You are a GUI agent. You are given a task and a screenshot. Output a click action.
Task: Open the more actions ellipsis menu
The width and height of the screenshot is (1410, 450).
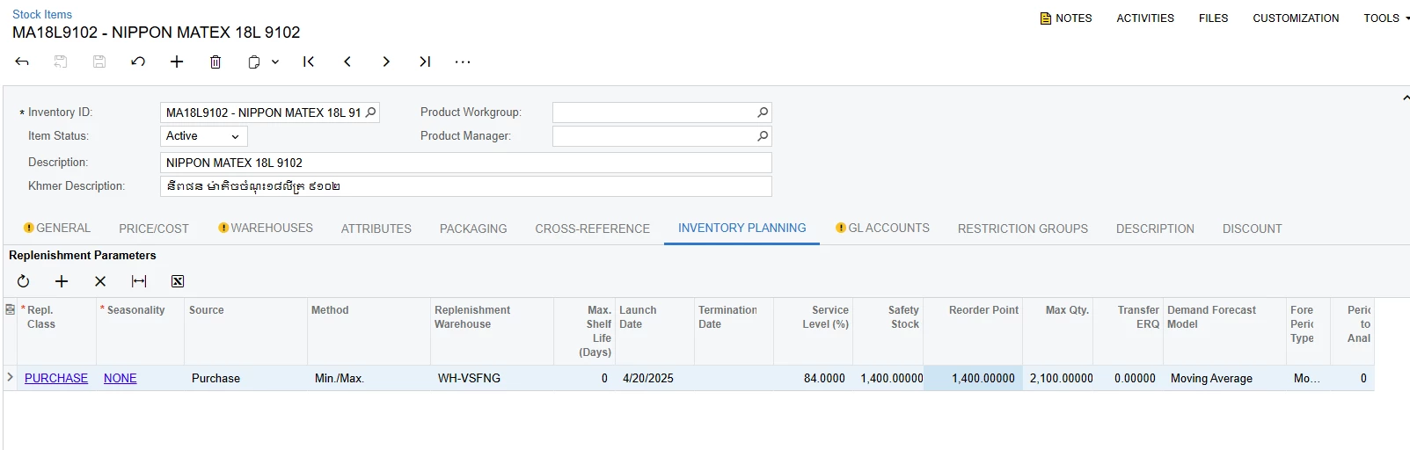coord(463,62)
